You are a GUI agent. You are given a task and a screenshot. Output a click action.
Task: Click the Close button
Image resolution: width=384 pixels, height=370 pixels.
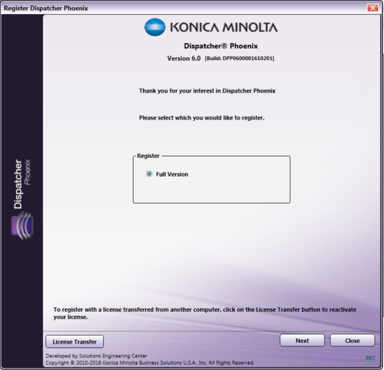point(352,341)
